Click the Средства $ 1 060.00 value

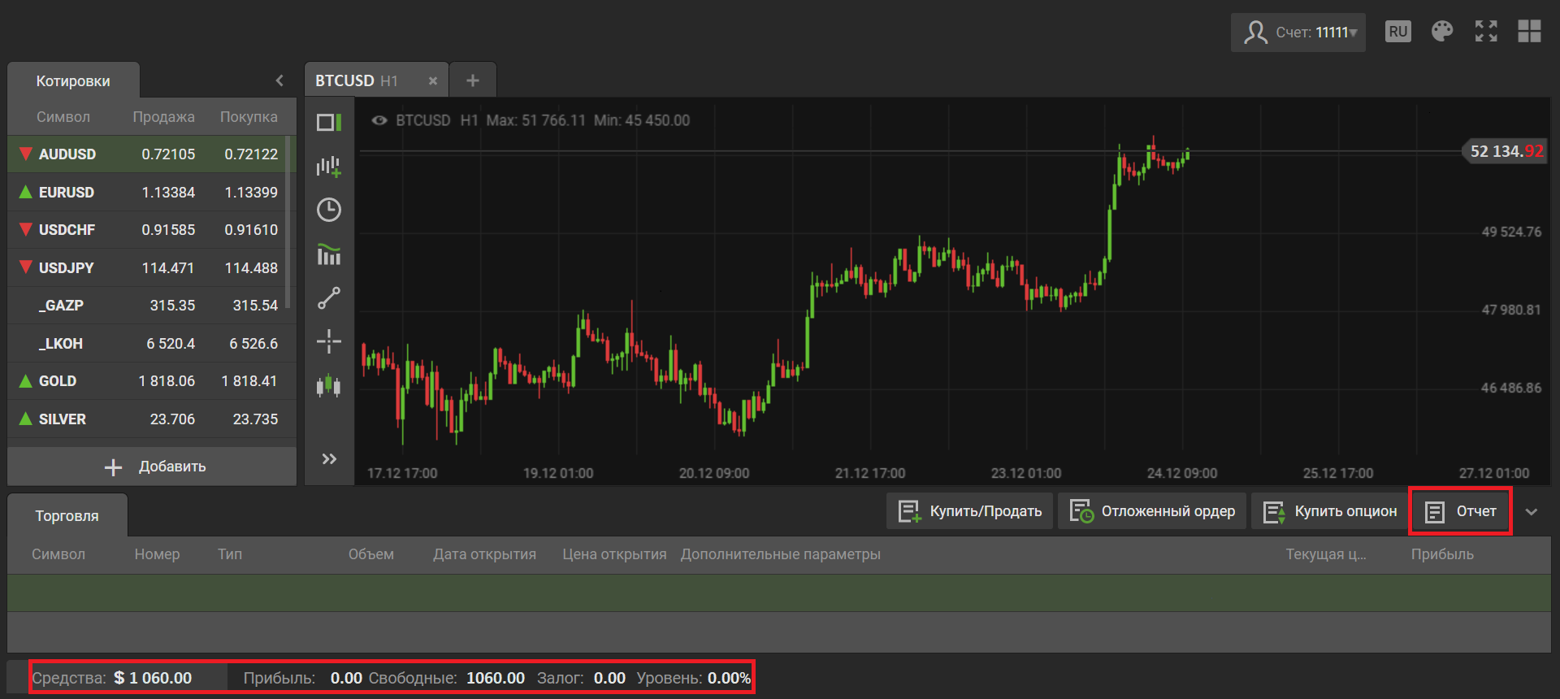153,678
